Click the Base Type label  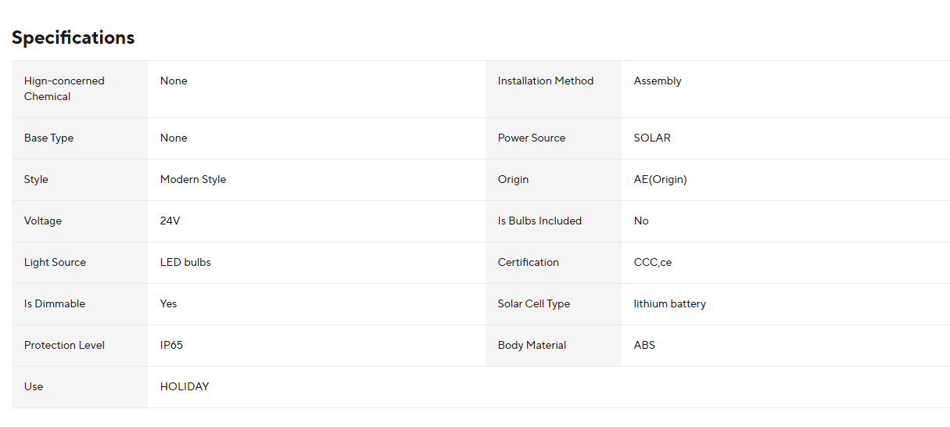point(48,138)
